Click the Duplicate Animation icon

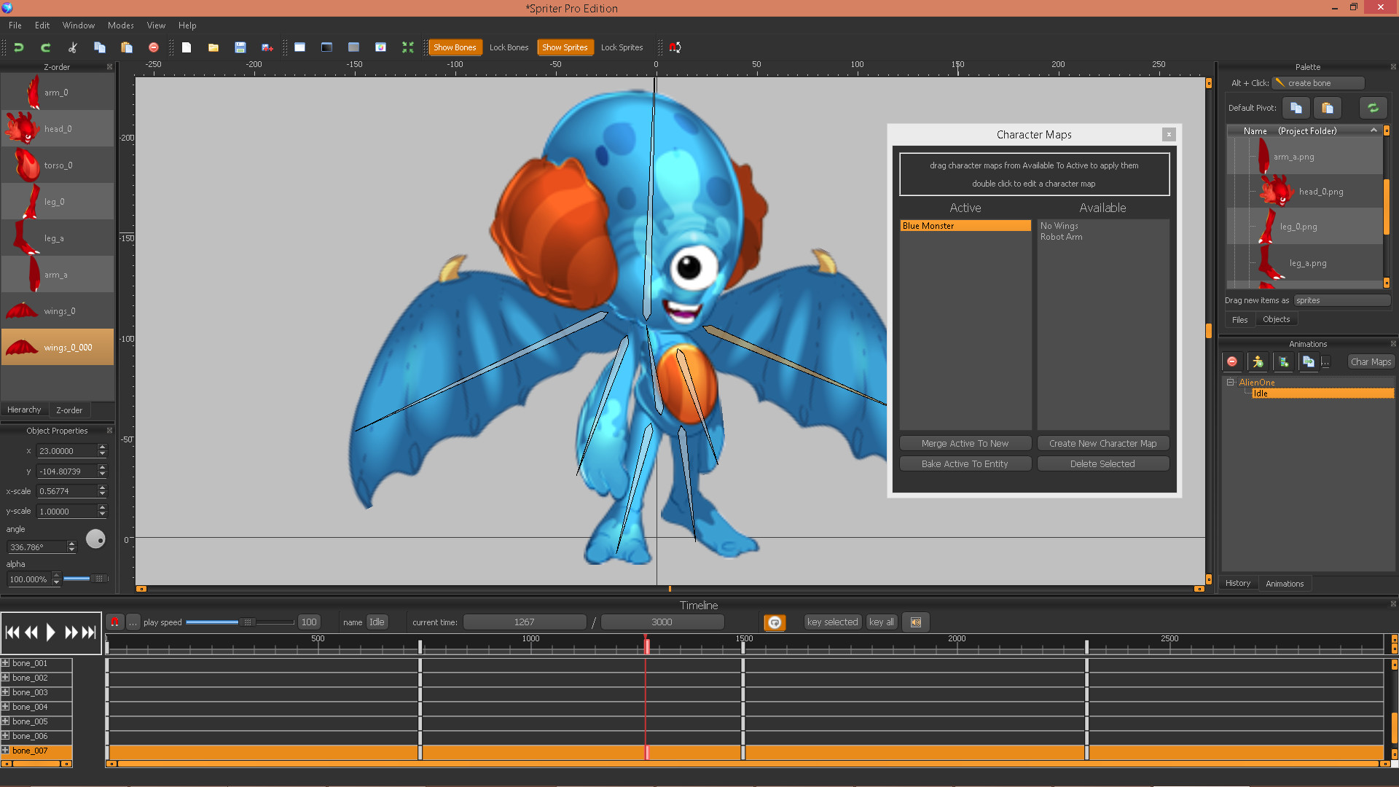click(1309, 361)
